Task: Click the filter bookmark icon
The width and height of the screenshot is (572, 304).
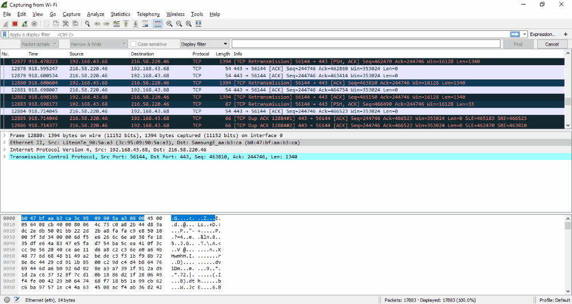Action: tap(5, 34)
